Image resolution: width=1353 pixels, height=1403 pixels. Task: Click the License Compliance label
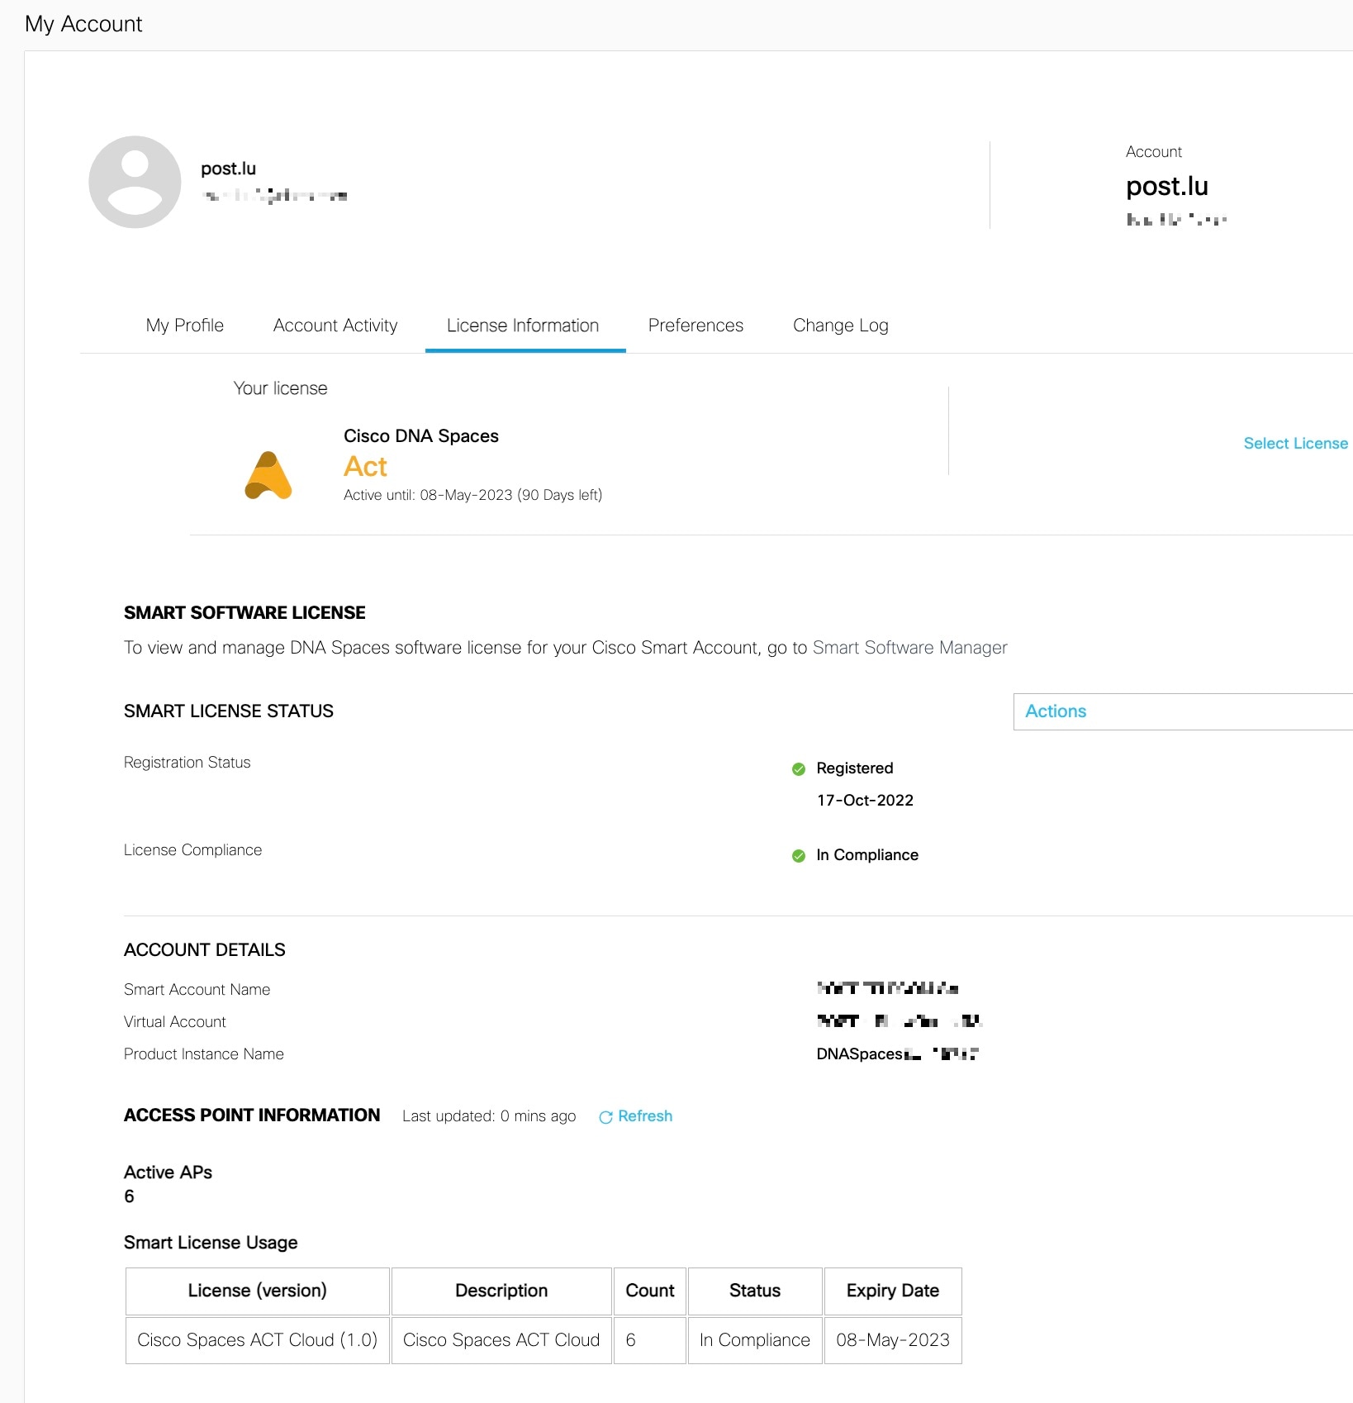click(x=192, y=850)
